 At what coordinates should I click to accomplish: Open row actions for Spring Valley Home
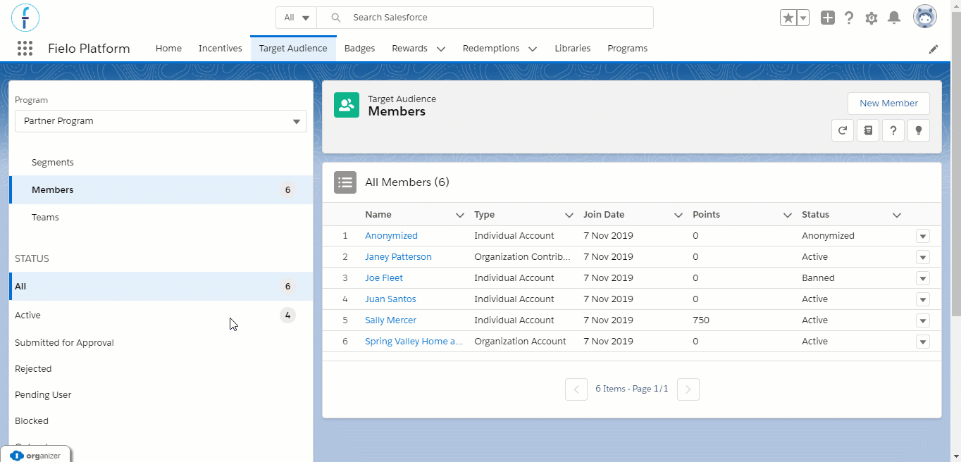point(923,342)
